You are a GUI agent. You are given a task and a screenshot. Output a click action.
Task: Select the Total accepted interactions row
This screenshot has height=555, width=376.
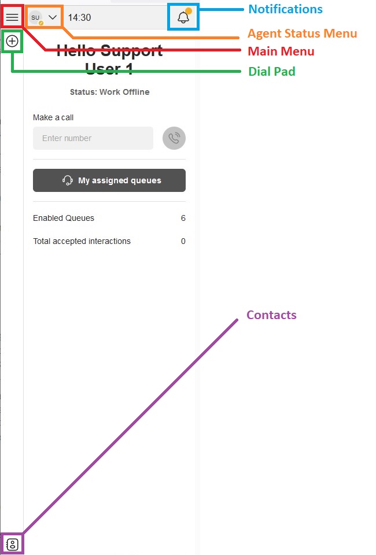109,241
